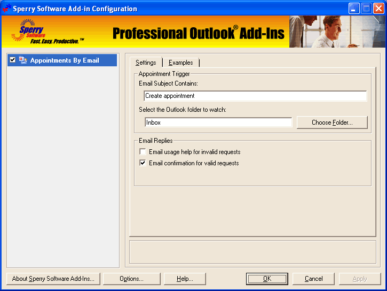Minimize the Add-in Configuration window

[354, 9]
